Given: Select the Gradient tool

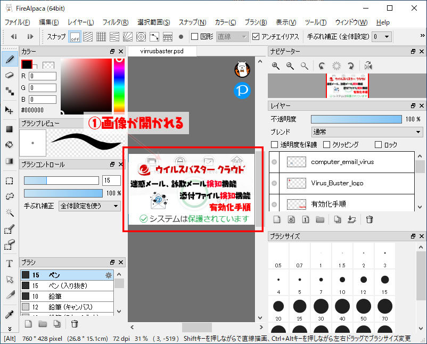Looking at the screenshot, I should tap(10, 161).
